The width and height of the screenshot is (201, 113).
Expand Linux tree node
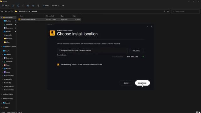point(2,107)
